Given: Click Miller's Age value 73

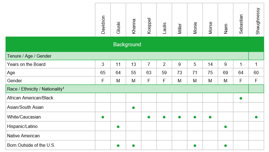Looking at the screenshot, I should [x=179, y=73].
